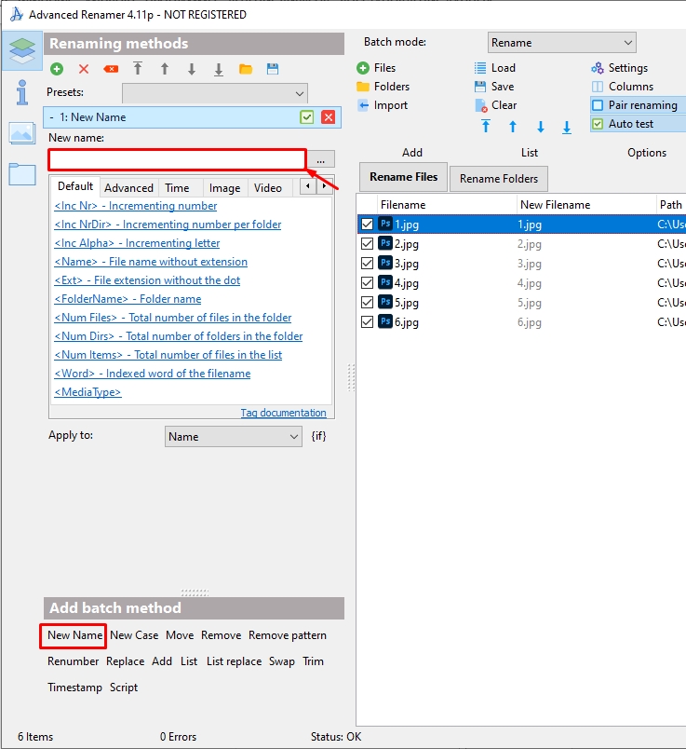
Task: Insert Inc Nr incrementing number tag
Action: point(136,206)
